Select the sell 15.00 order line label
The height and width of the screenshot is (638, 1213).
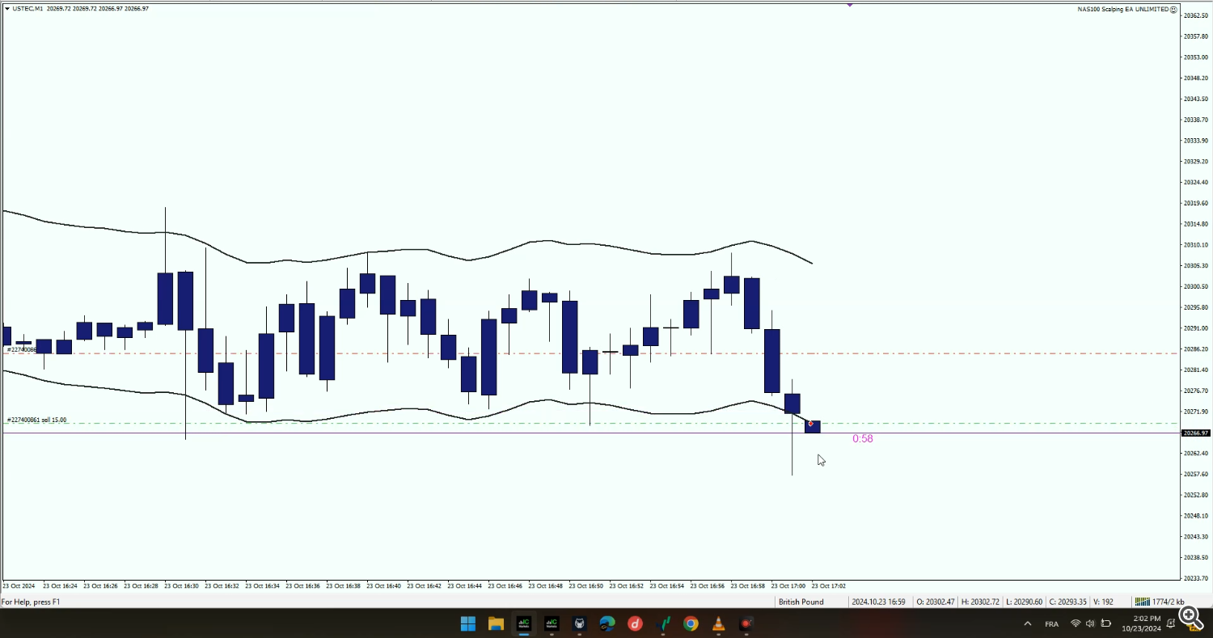click(37, 420)
